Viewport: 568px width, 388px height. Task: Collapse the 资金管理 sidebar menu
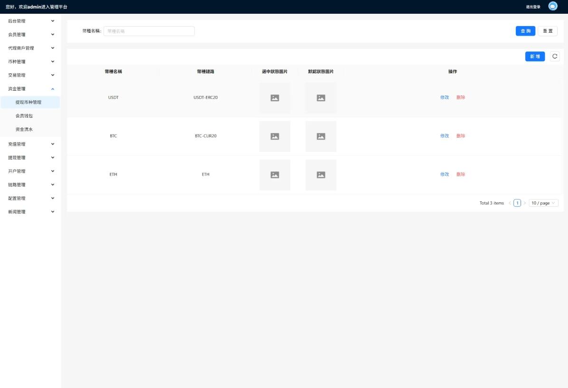pos(30,89)
